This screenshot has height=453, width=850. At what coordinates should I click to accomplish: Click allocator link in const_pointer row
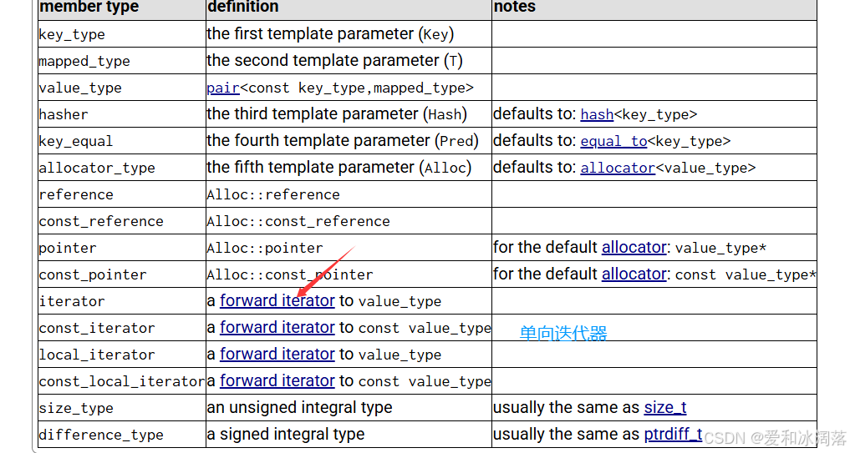click(x=634, y=274)
